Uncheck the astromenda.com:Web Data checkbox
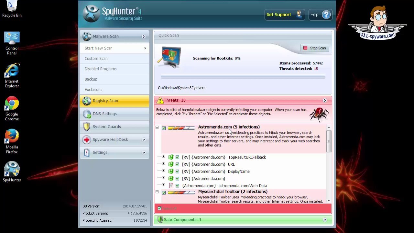414x233 pixels. tap(177, 186)
